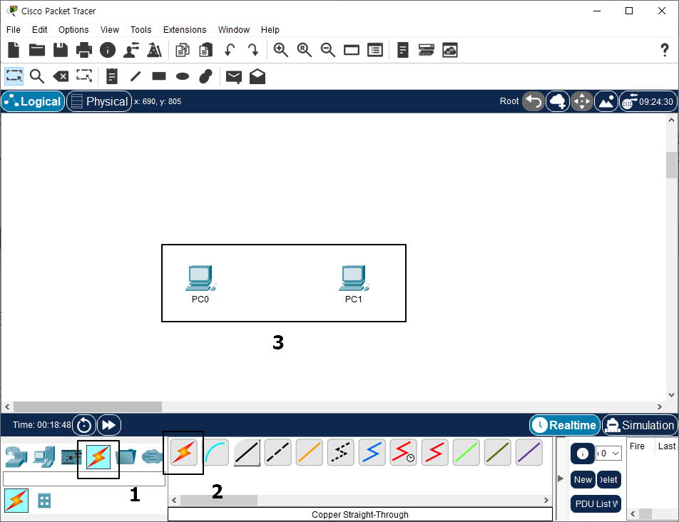Open a file with the folder icon
Image resolution: width=679 pixels, height=522 pixels.
[37, 50]
